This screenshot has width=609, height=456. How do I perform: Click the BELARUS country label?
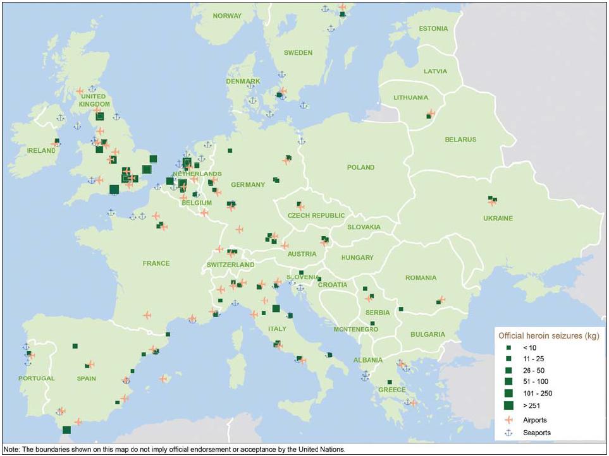pos(460,139)
